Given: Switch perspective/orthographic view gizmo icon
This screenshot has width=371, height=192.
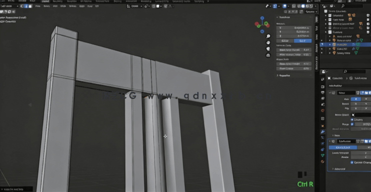Looking at the screenshot, I should coord(268,55).
